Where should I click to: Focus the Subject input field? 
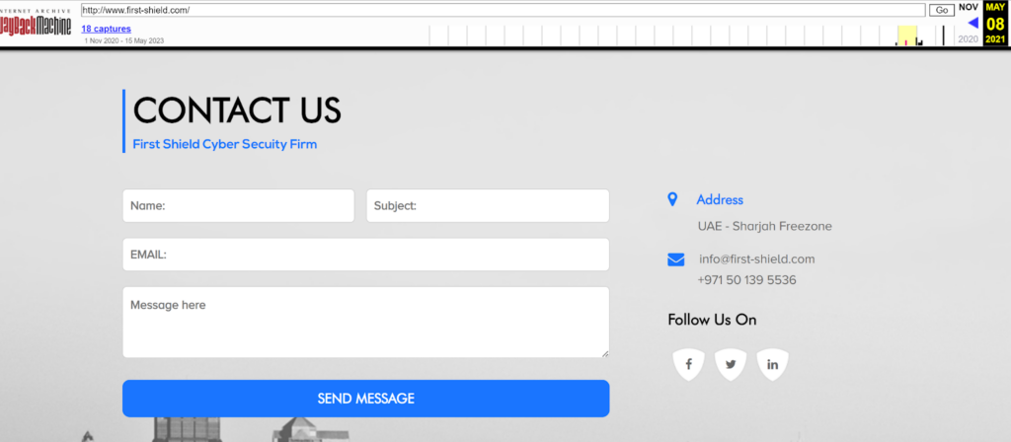coord(488,206)
